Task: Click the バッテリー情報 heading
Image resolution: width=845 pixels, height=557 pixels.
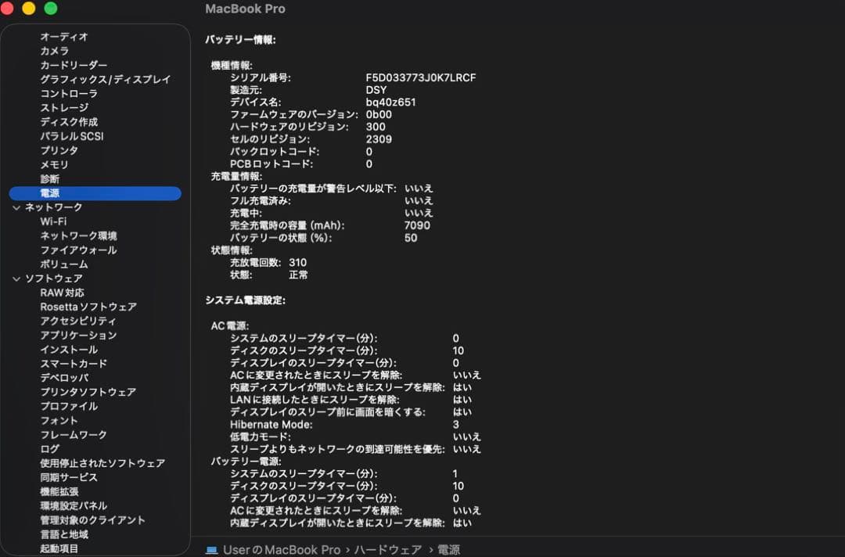Action: [240, 40]
